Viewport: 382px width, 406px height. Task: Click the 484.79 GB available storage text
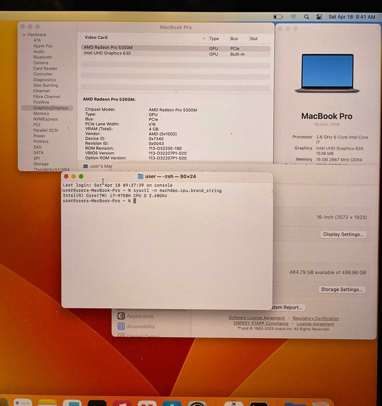click(x=328, y=273)
